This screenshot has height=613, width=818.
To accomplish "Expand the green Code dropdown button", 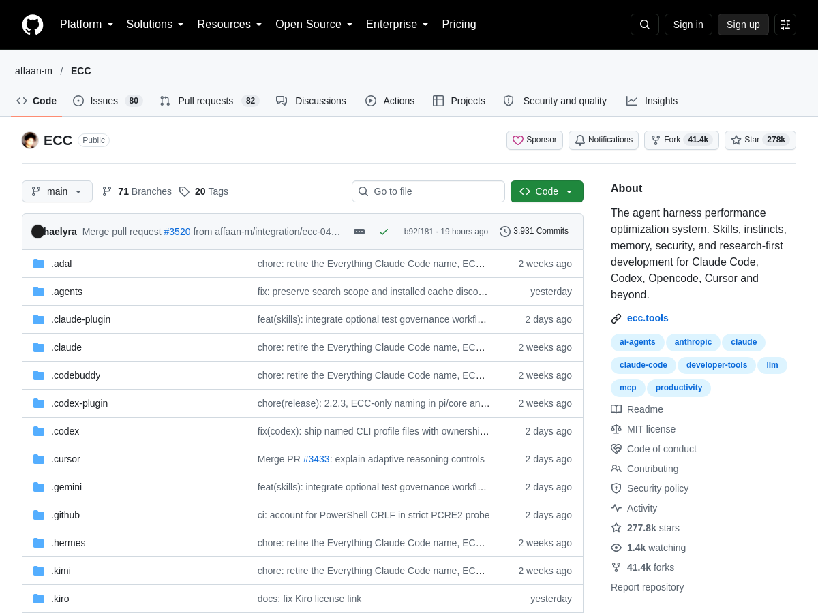I will click(547, 191).
